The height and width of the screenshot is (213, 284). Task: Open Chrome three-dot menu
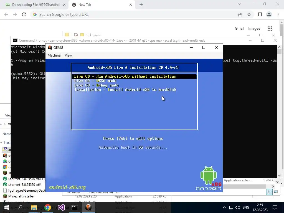(278, 14)
